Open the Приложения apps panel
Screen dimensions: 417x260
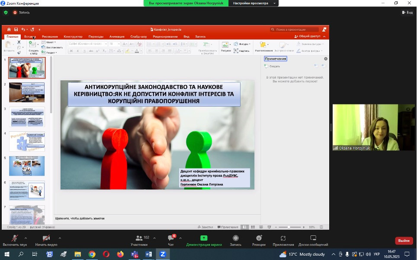[x=283, y=238]
